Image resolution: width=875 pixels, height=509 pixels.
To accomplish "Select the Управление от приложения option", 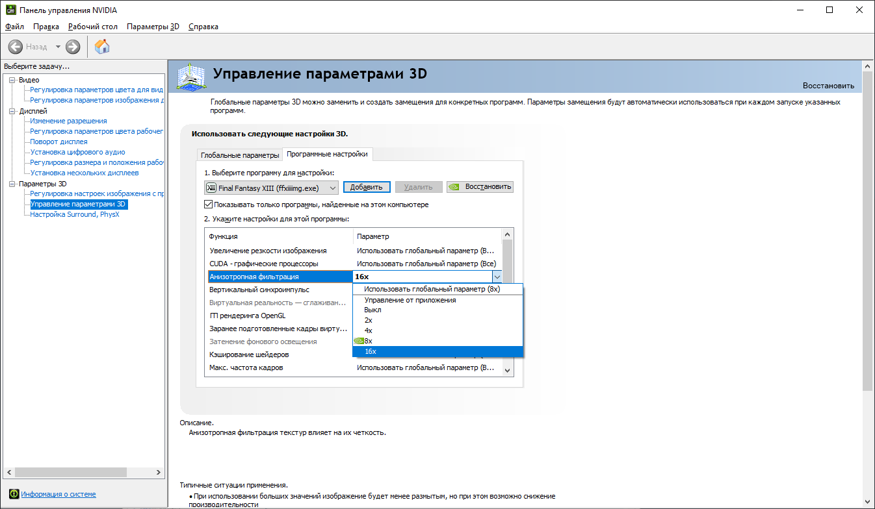I will click(x=437, y=300).
